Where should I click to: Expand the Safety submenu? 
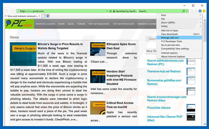point(179,26)
